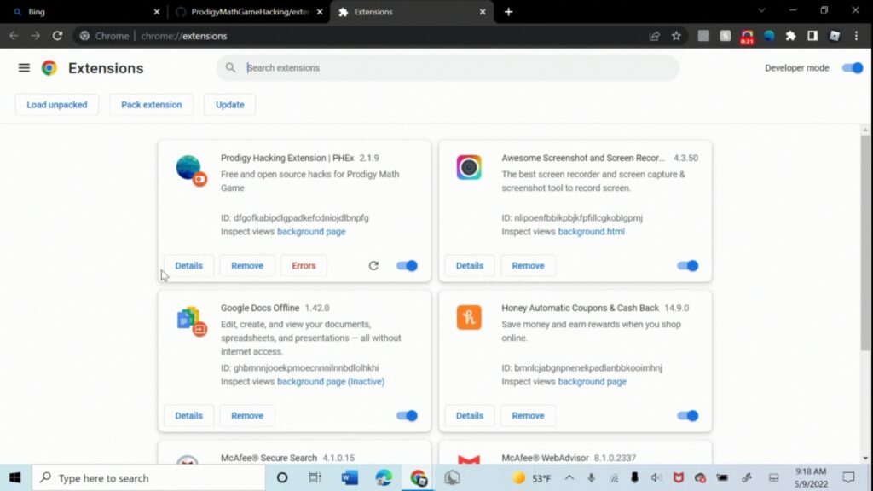Inspect Prodigy extension's background page link

coord(311,232)
